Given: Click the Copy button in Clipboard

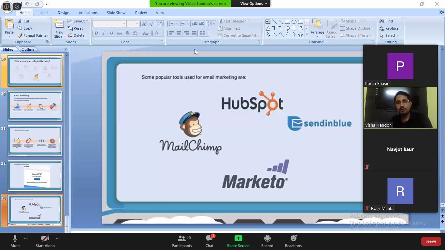Looking at the screenshot, I should [x=25, y=28].
